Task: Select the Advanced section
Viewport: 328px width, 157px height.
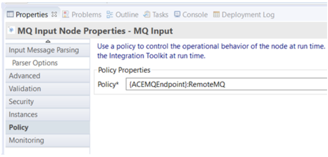Action: pyautogui.click(x=48, y=76)
